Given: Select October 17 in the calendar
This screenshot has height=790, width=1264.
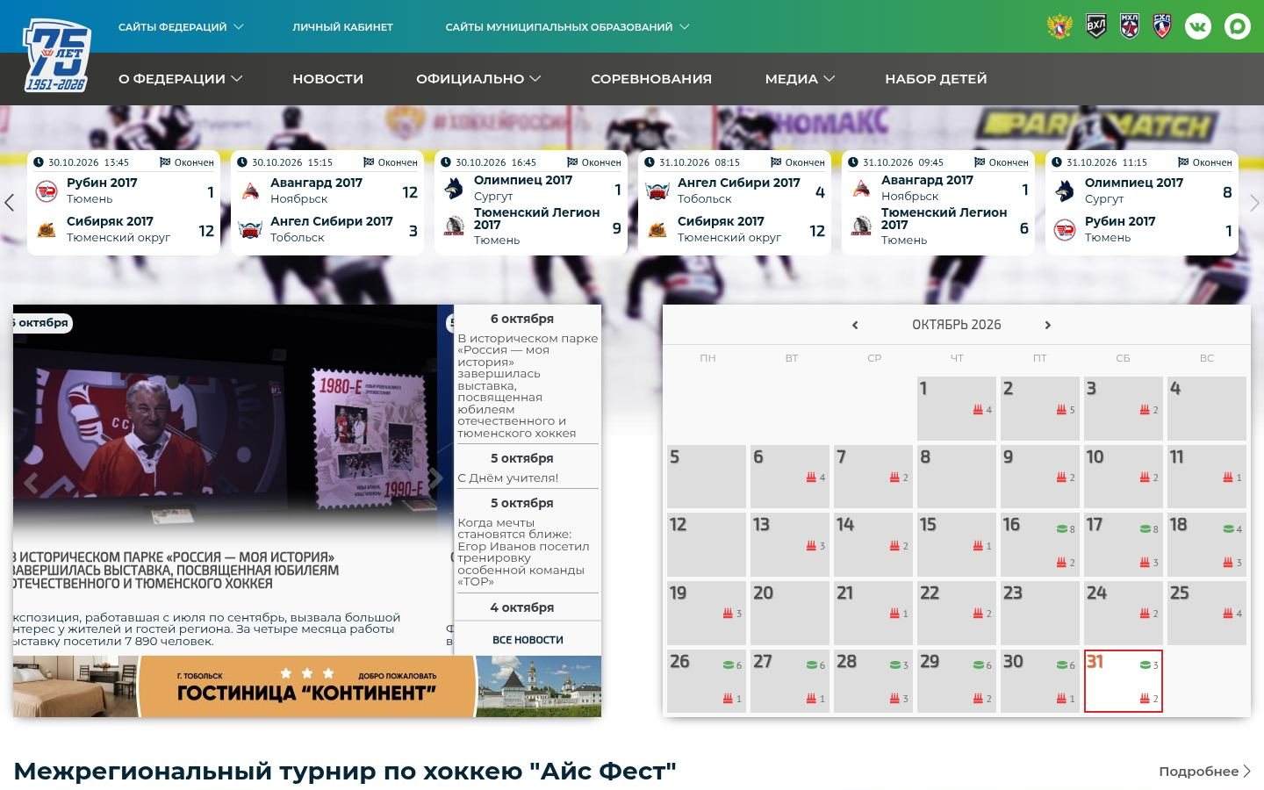Looking at the screenshot, I should coord(1124,544).
